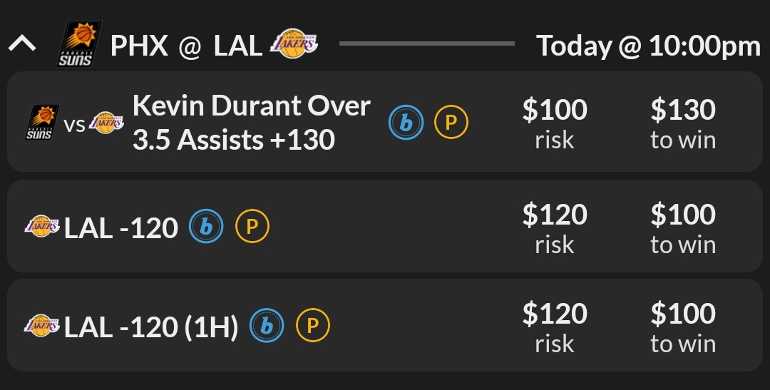
Task: Tap yellow P icon on LAL -120 (1H) bet
Action: pos(312,326)
